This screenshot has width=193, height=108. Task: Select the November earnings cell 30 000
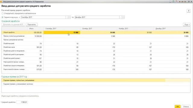click(135, 32)
